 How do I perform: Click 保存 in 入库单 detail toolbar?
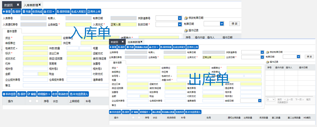point(22,94)
